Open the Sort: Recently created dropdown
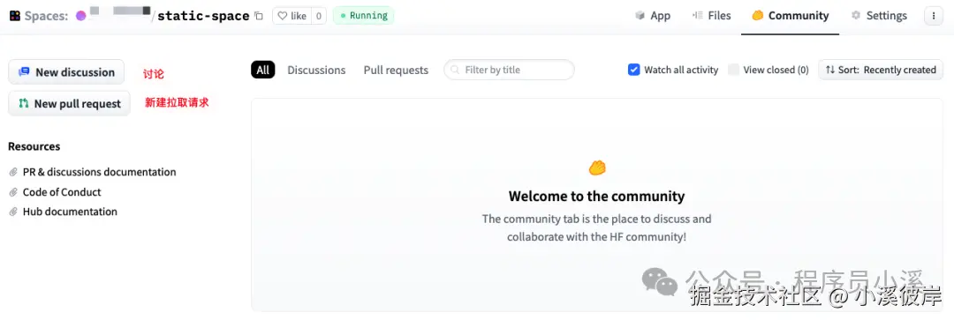This screenshot has width=954, height=320. tap(881, 70)
